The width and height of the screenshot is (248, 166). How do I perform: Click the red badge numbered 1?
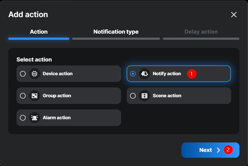coord(192,74)
